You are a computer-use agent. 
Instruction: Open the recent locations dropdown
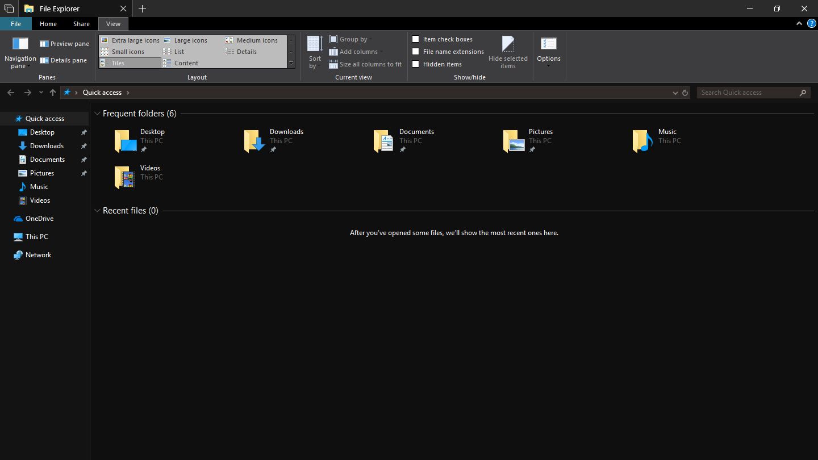(x=41, y=93)
